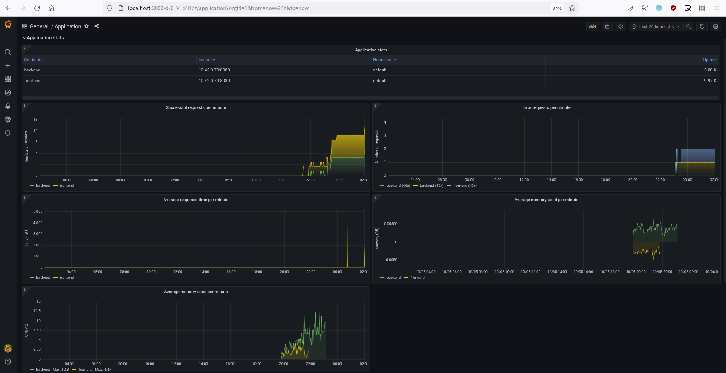Image resolution: width=726 pixels, height=373 pixels.
Task: Open Successful requests per minute panel menu
Action: [196, 108]
